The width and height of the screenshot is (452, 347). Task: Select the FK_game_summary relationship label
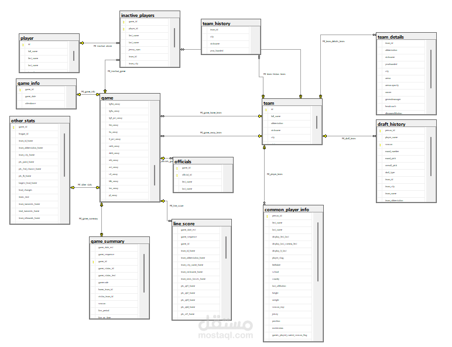click(88, 219)
